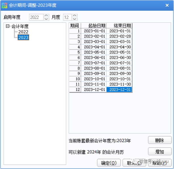Screen dimensions: 174x169
Task: Select start date 2023-10-01 cell
Action: click(94, 79)
